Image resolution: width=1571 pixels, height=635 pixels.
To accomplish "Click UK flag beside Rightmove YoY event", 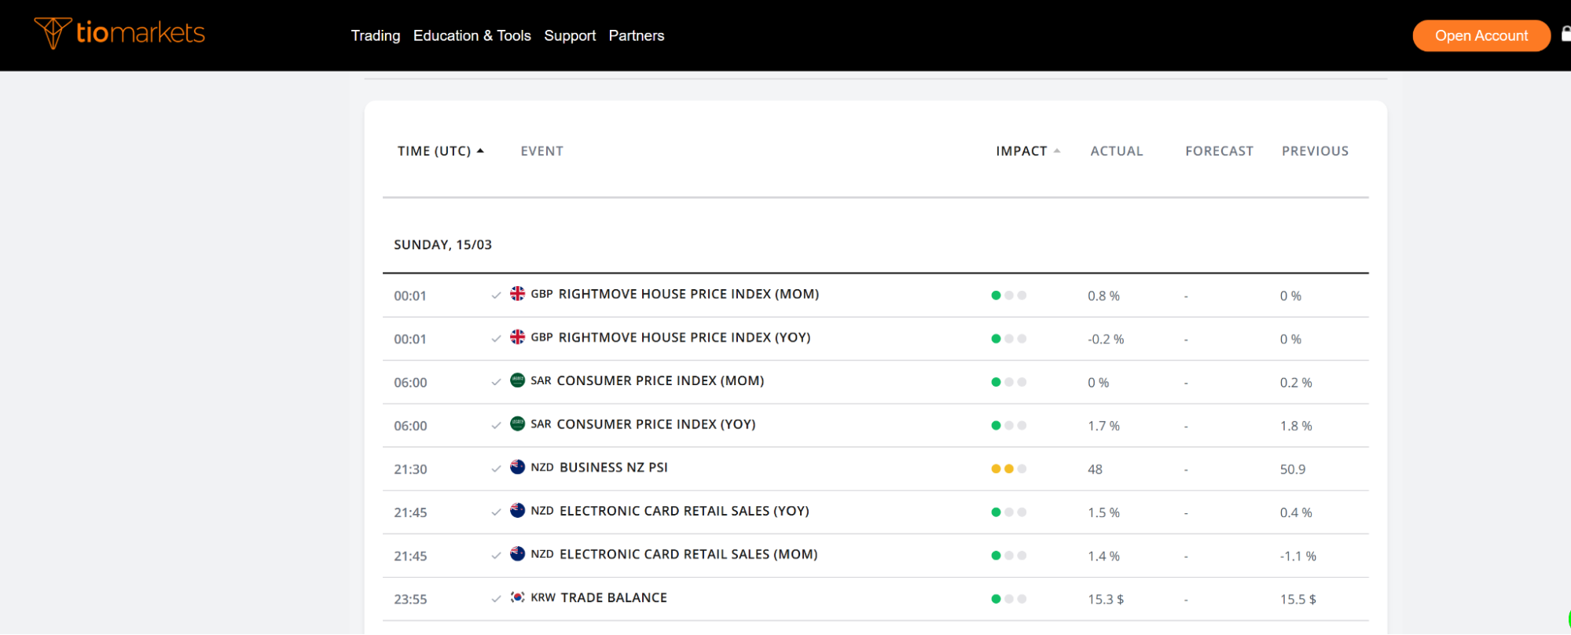I will [517, 337].
